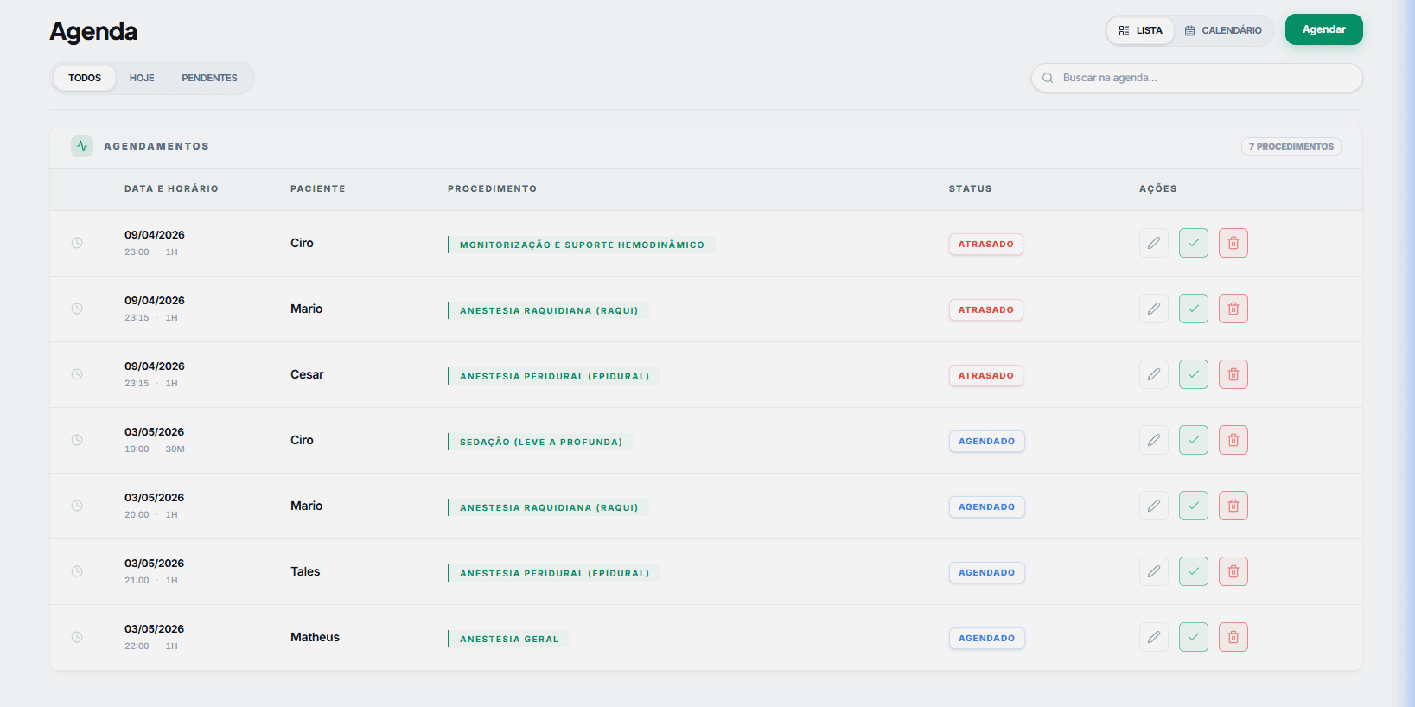Show all appointments with the Todos filter

(85, 78)
